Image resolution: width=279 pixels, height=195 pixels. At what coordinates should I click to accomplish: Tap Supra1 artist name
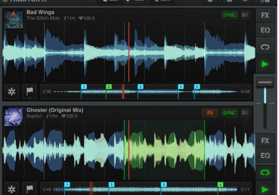click(x=34, y=116)
